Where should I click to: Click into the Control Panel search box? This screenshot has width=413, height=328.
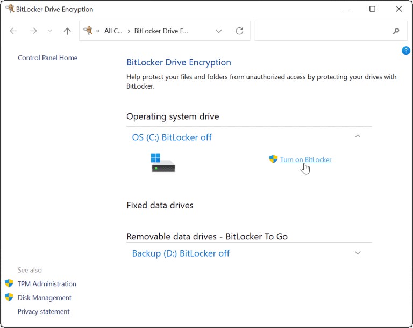331,31
